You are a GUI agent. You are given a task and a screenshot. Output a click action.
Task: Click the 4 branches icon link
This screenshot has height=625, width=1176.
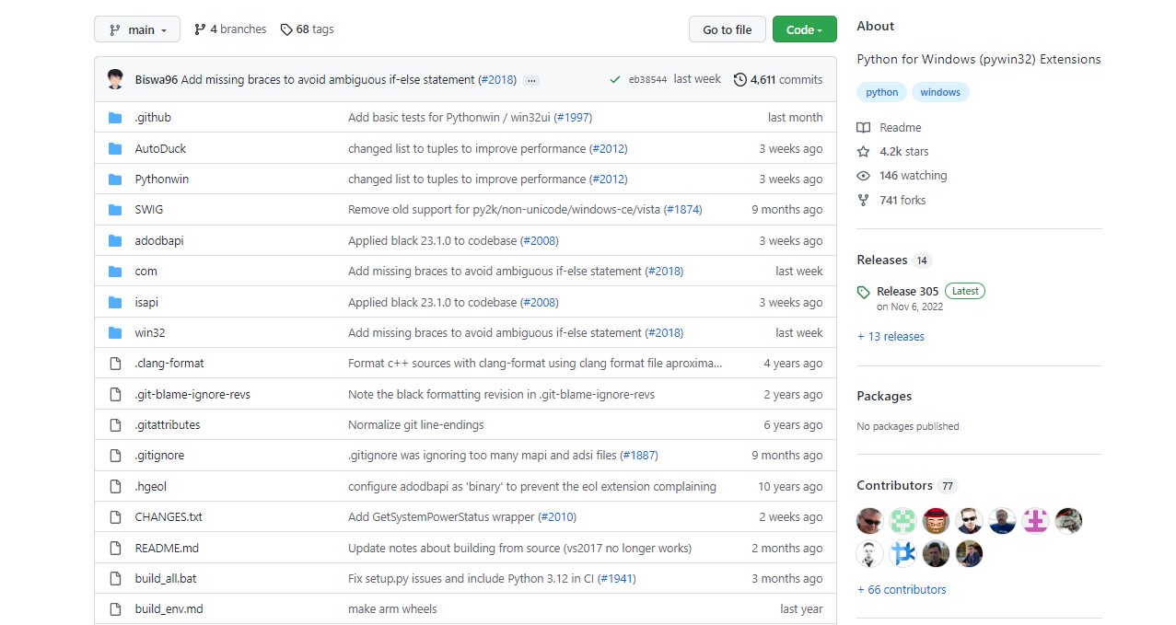pyautogui.click(x=229, y=29)
